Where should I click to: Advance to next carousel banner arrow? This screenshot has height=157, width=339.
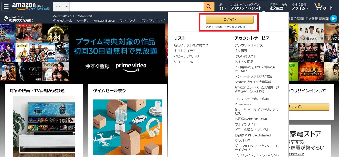330,54
